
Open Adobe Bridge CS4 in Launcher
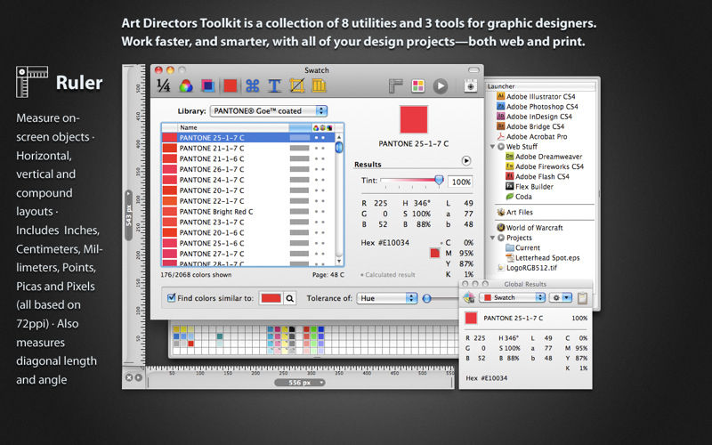[x=530, y=126]
